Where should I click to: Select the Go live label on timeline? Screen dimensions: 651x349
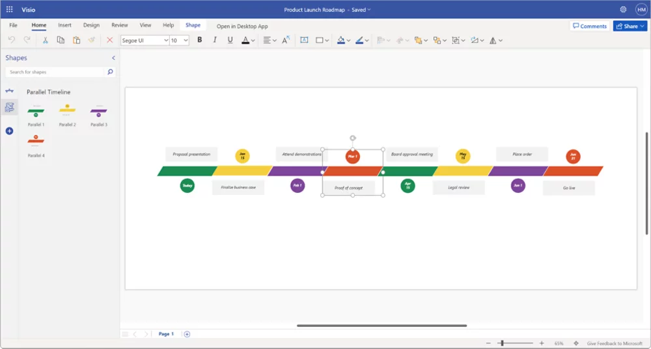(x=569, y=188)
